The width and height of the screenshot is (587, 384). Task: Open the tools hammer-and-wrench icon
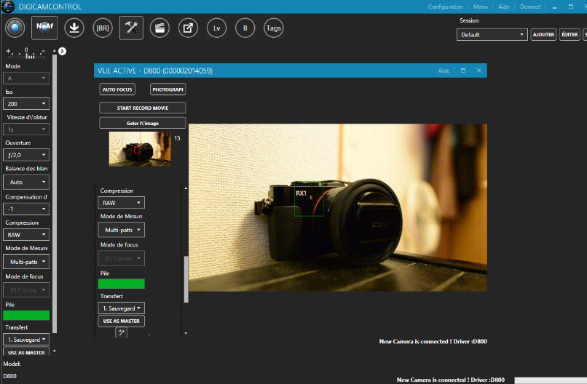coord(131,28)
